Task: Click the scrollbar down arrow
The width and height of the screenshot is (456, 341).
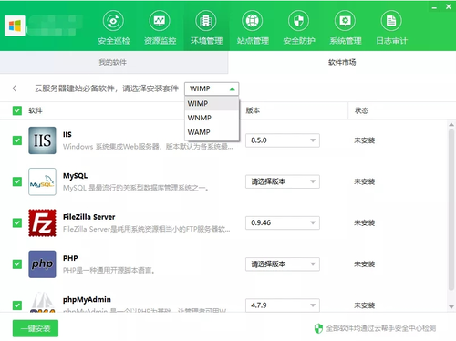Action: (x=451, y=307)
